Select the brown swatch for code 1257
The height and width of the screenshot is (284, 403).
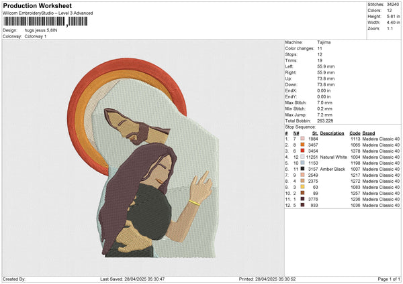(x=302, y=193)
